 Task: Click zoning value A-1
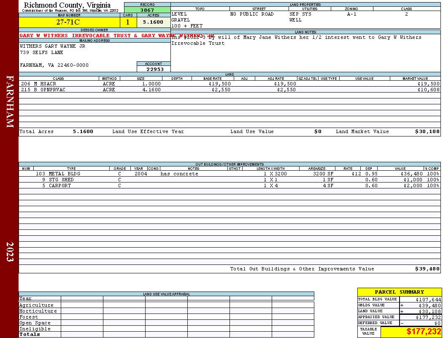click(352, 14)
